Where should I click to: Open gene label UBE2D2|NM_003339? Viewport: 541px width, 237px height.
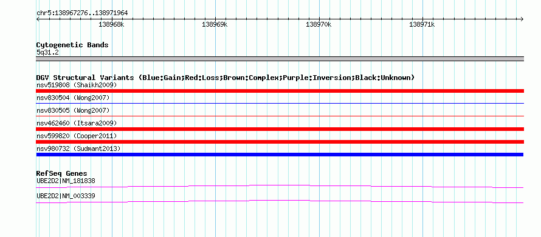click(x=66, y=196)
